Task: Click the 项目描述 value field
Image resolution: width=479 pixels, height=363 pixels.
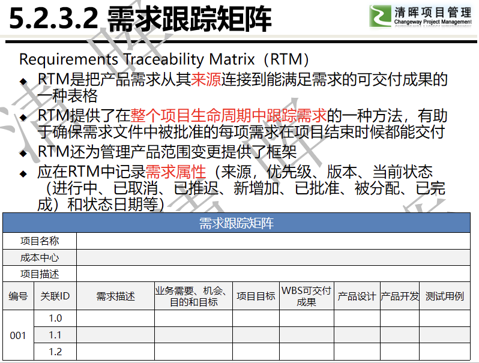Action: click(273, 274)
